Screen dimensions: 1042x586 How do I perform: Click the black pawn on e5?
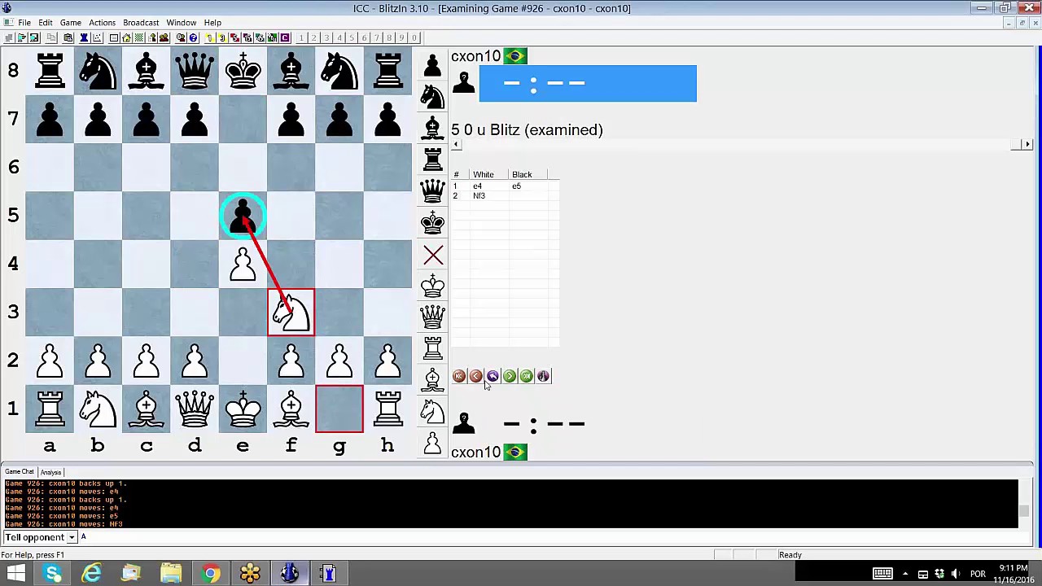(x=243, y=216)
